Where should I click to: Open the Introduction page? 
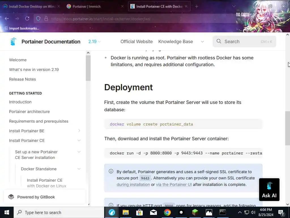click(x=20, y=102)
